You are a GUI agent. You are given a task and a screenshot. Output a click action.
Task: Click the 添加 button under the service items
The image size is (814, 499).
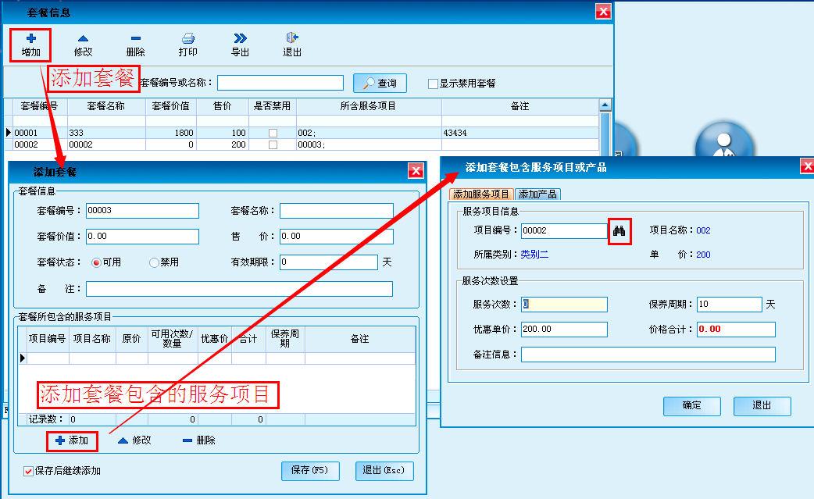pyautogui.click(x=72, y=440)
